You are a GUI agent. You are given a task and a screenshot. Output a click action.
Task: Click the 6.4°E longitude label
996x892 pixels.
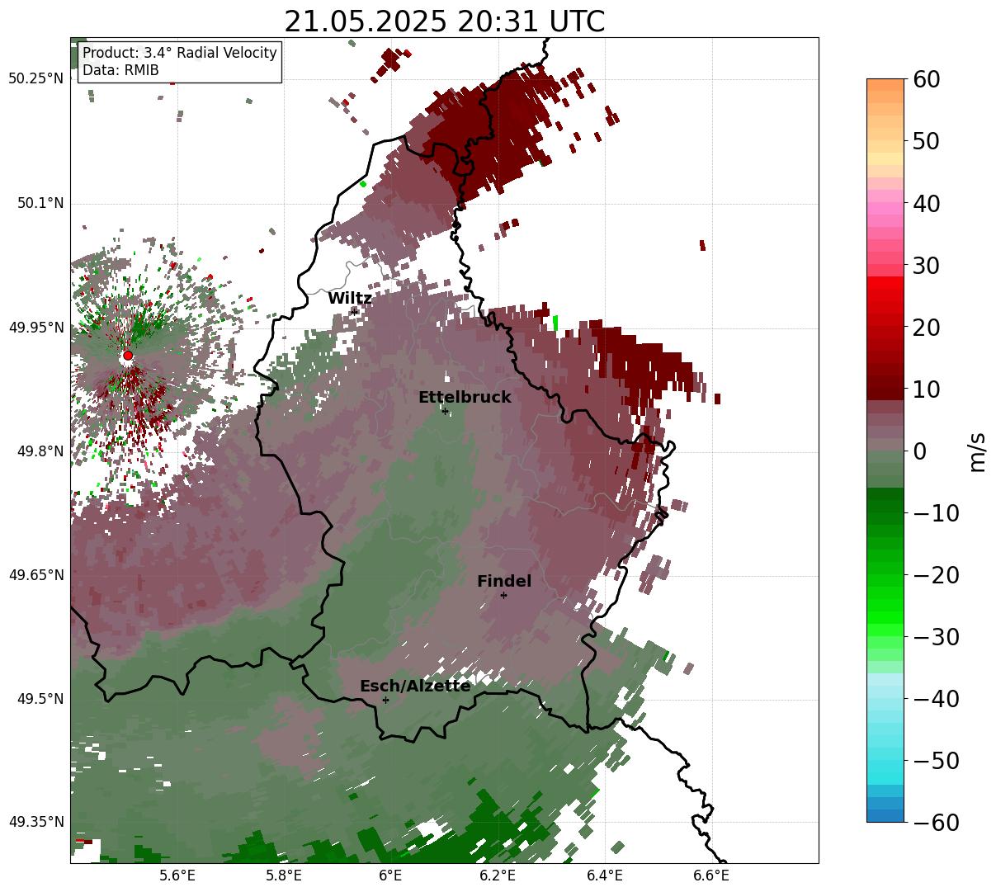click(x=605, y=875)
